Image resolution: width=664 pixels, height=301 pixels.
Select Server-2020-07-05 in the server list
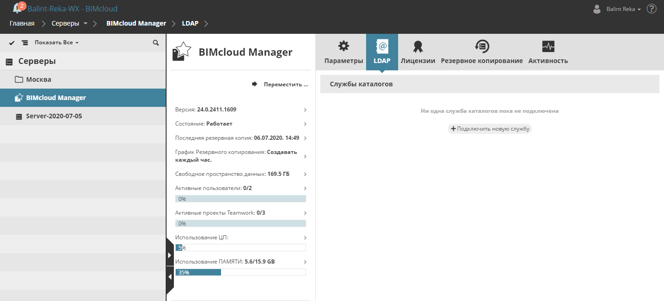pyautogui.click(x=54, y=116)
